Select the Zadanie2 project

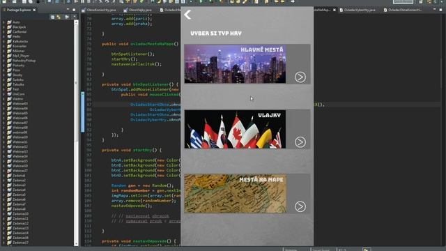(x=19, y=180)
